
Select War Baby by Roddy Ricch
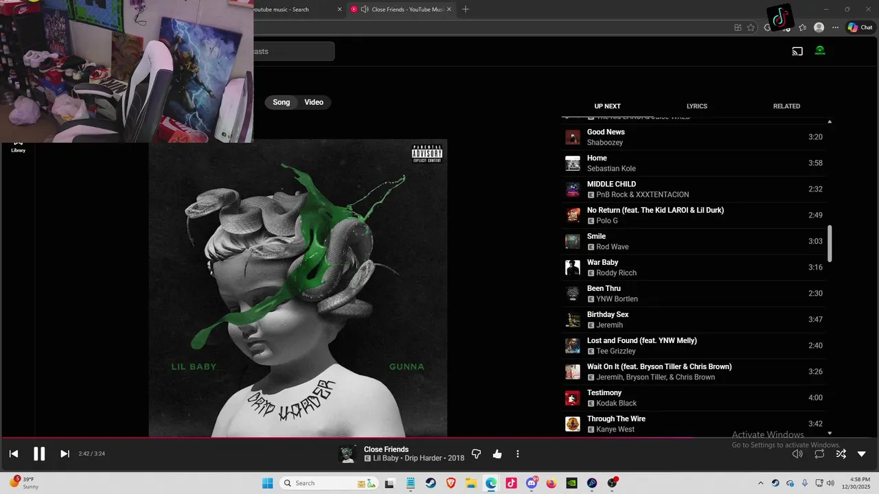694,268
